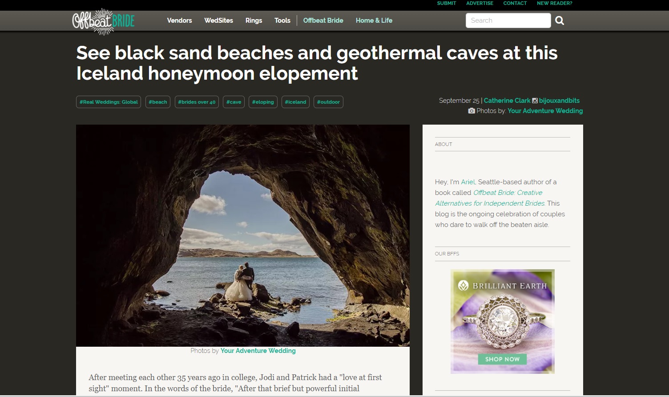Click the Offbeat Bride logo
Screen dimensions: 669x397
click(x=103, y=21)
